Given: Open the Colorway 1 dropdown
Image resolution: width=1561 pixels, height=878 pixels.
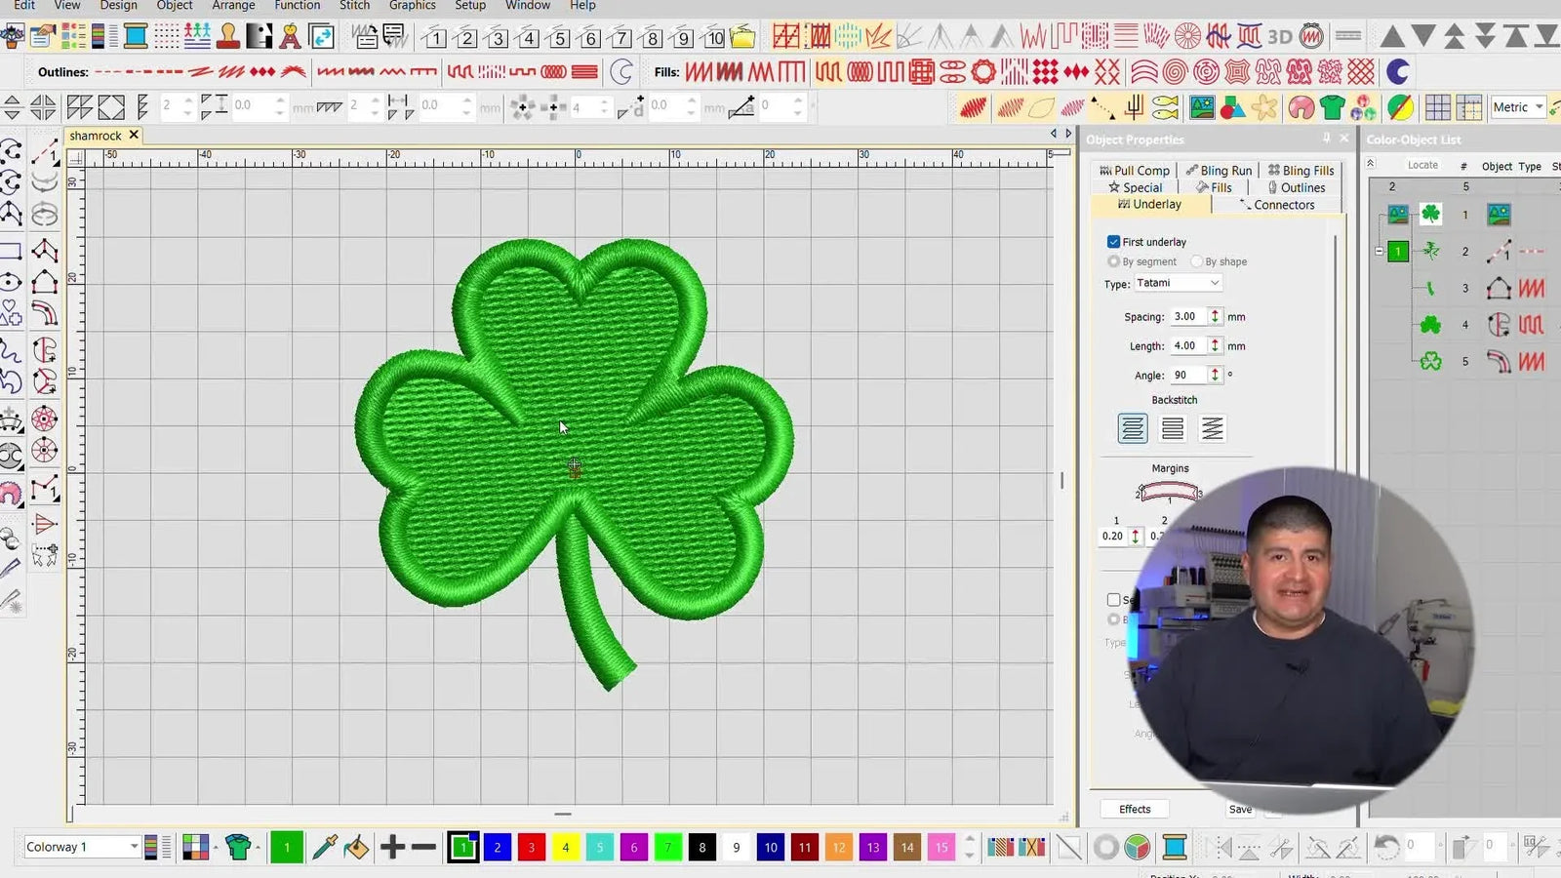Looking at the screenshot, I should (82, 847).
